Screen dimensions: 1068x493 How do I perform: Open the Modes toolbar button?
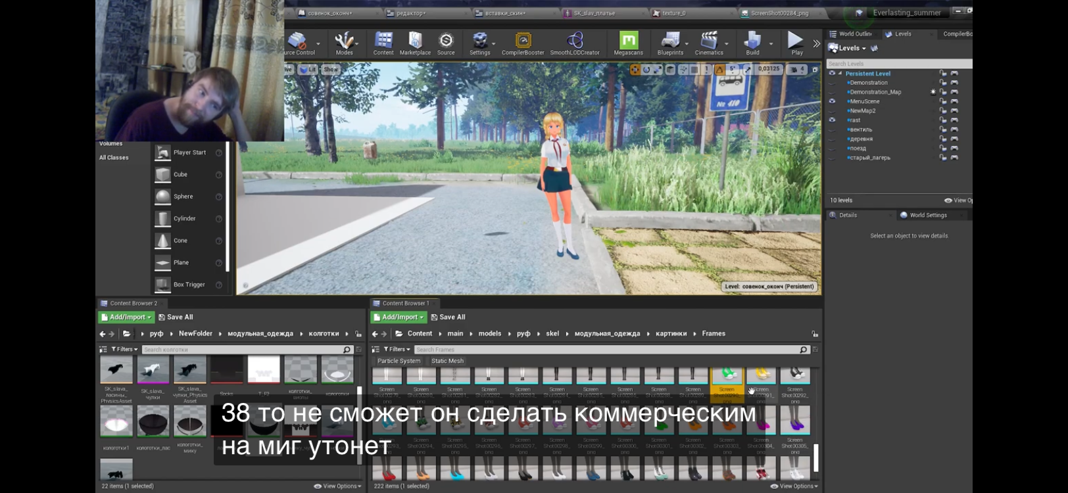coord(344,43)
